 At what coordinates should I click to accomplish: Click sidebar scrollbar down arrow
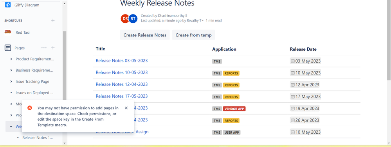pyautogui.click(x=65, y=143)
